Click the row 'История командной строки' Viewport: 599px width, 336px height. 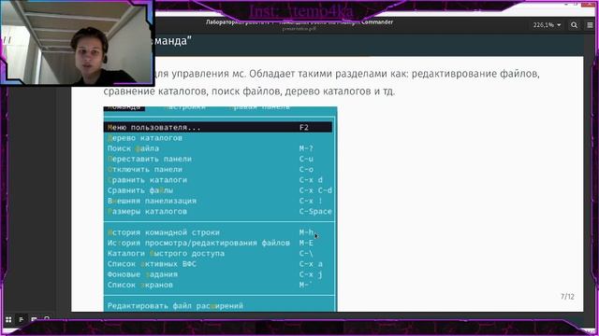[218, 232]
